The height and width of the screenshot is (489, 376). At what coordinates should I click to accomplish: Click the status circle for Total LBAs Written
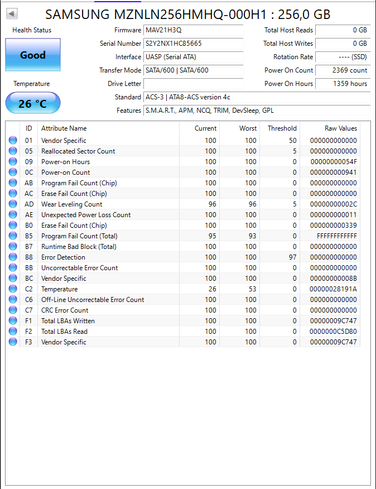pyautogui.click(x=13, y=320)
